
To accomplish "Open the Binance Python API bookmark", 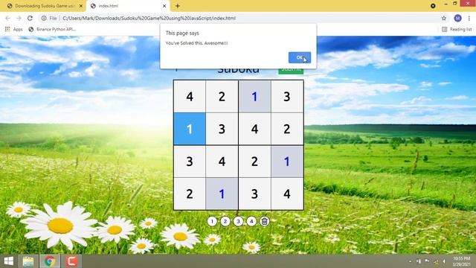I will coord(52,29).
